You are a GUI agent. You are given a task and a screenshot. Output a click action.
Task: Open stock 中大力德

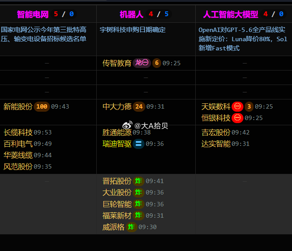(117, 106)
